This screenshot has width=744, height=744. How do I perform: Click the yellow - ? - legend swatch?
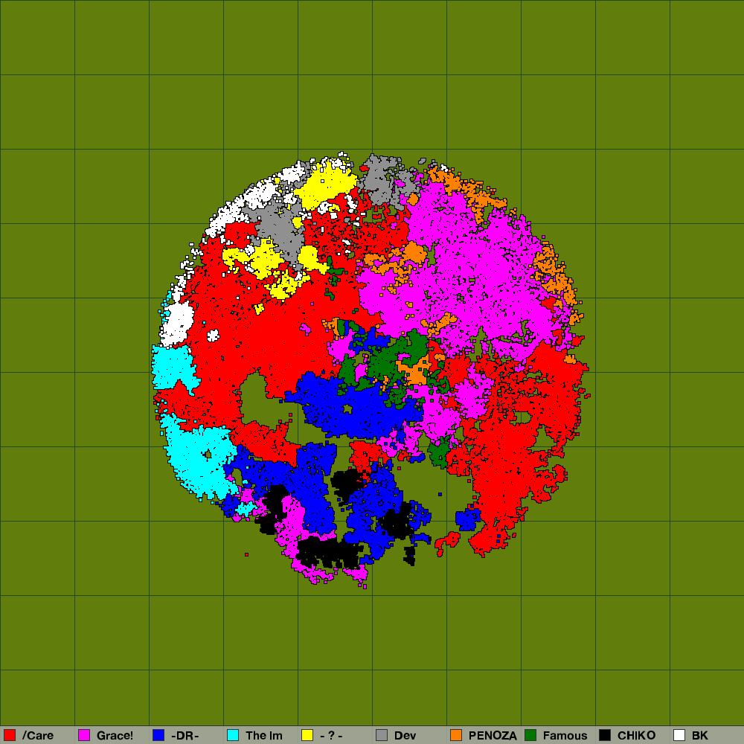click(x=307, y=735)
